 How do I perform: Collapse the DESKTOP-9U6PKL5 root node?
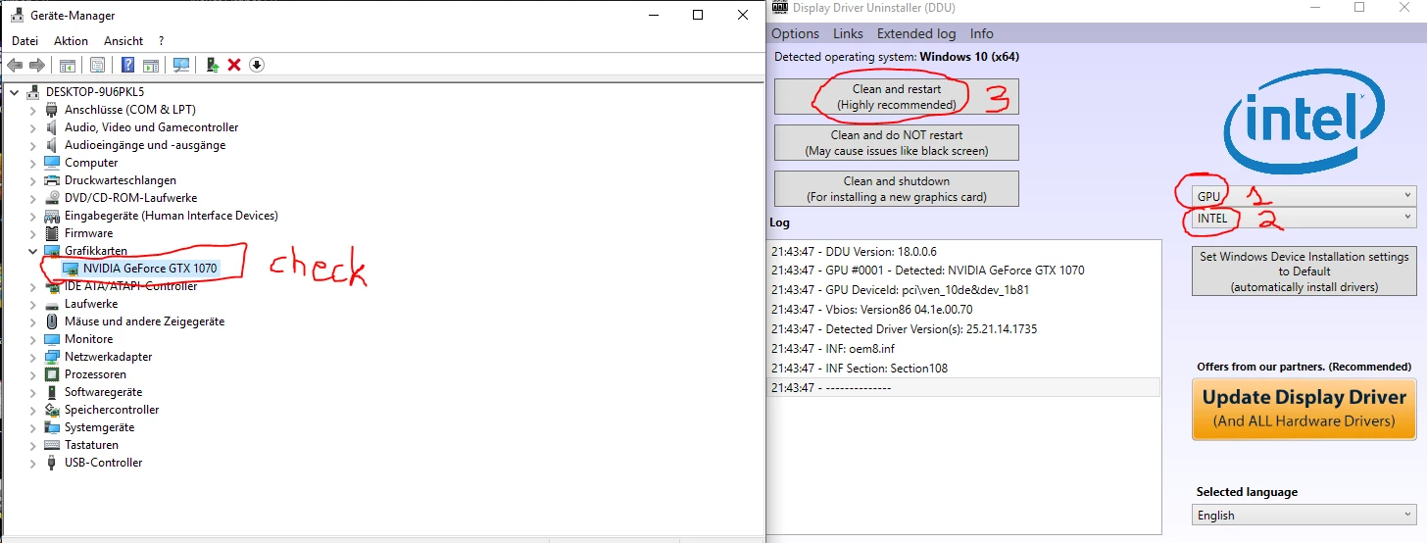[14, 92]
